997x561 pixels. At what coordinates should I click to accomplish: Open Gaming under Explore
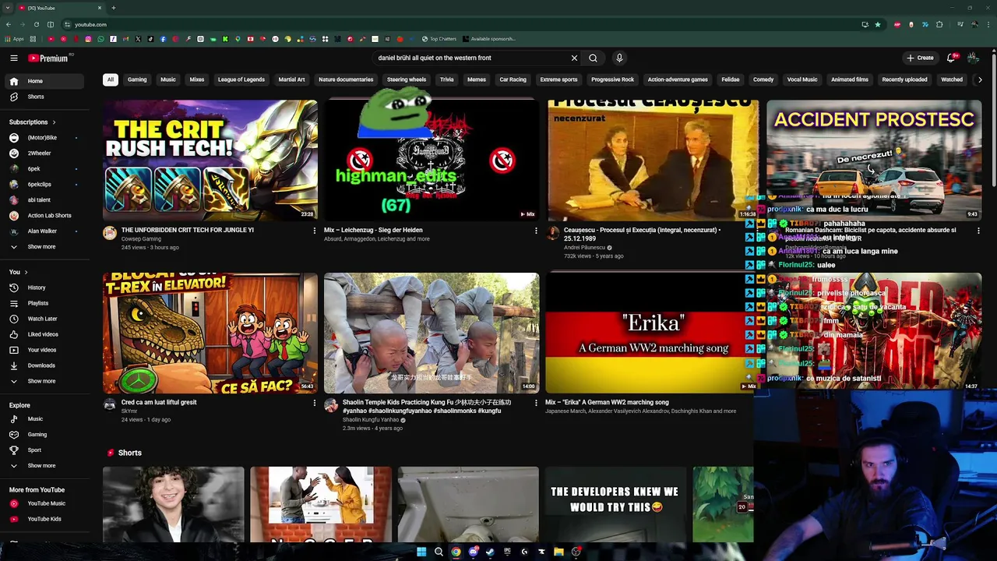[x=45, y=435]
